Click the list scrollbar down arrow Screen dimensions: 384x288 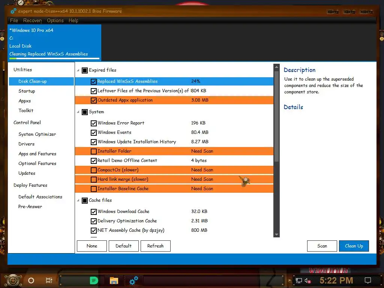click(x=276, y=234)
